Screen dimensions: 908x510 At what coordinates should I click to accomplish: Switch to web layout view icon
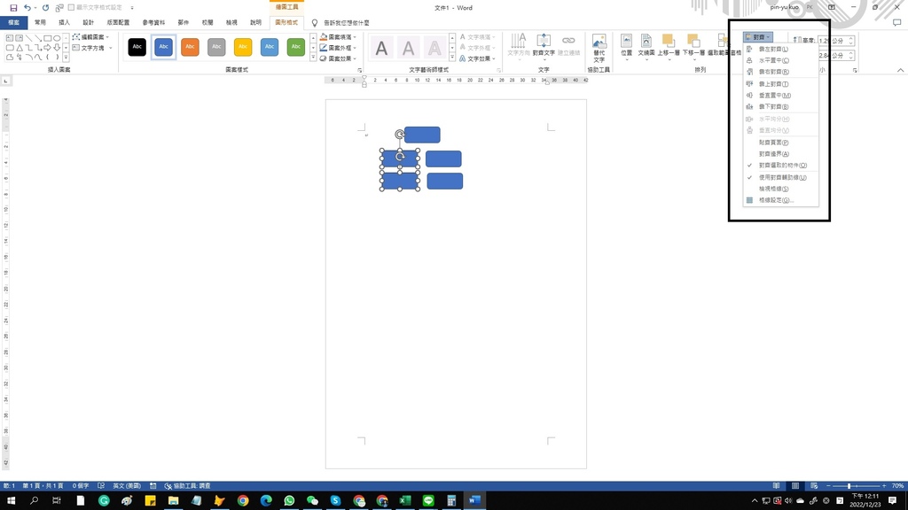point(814,486)
